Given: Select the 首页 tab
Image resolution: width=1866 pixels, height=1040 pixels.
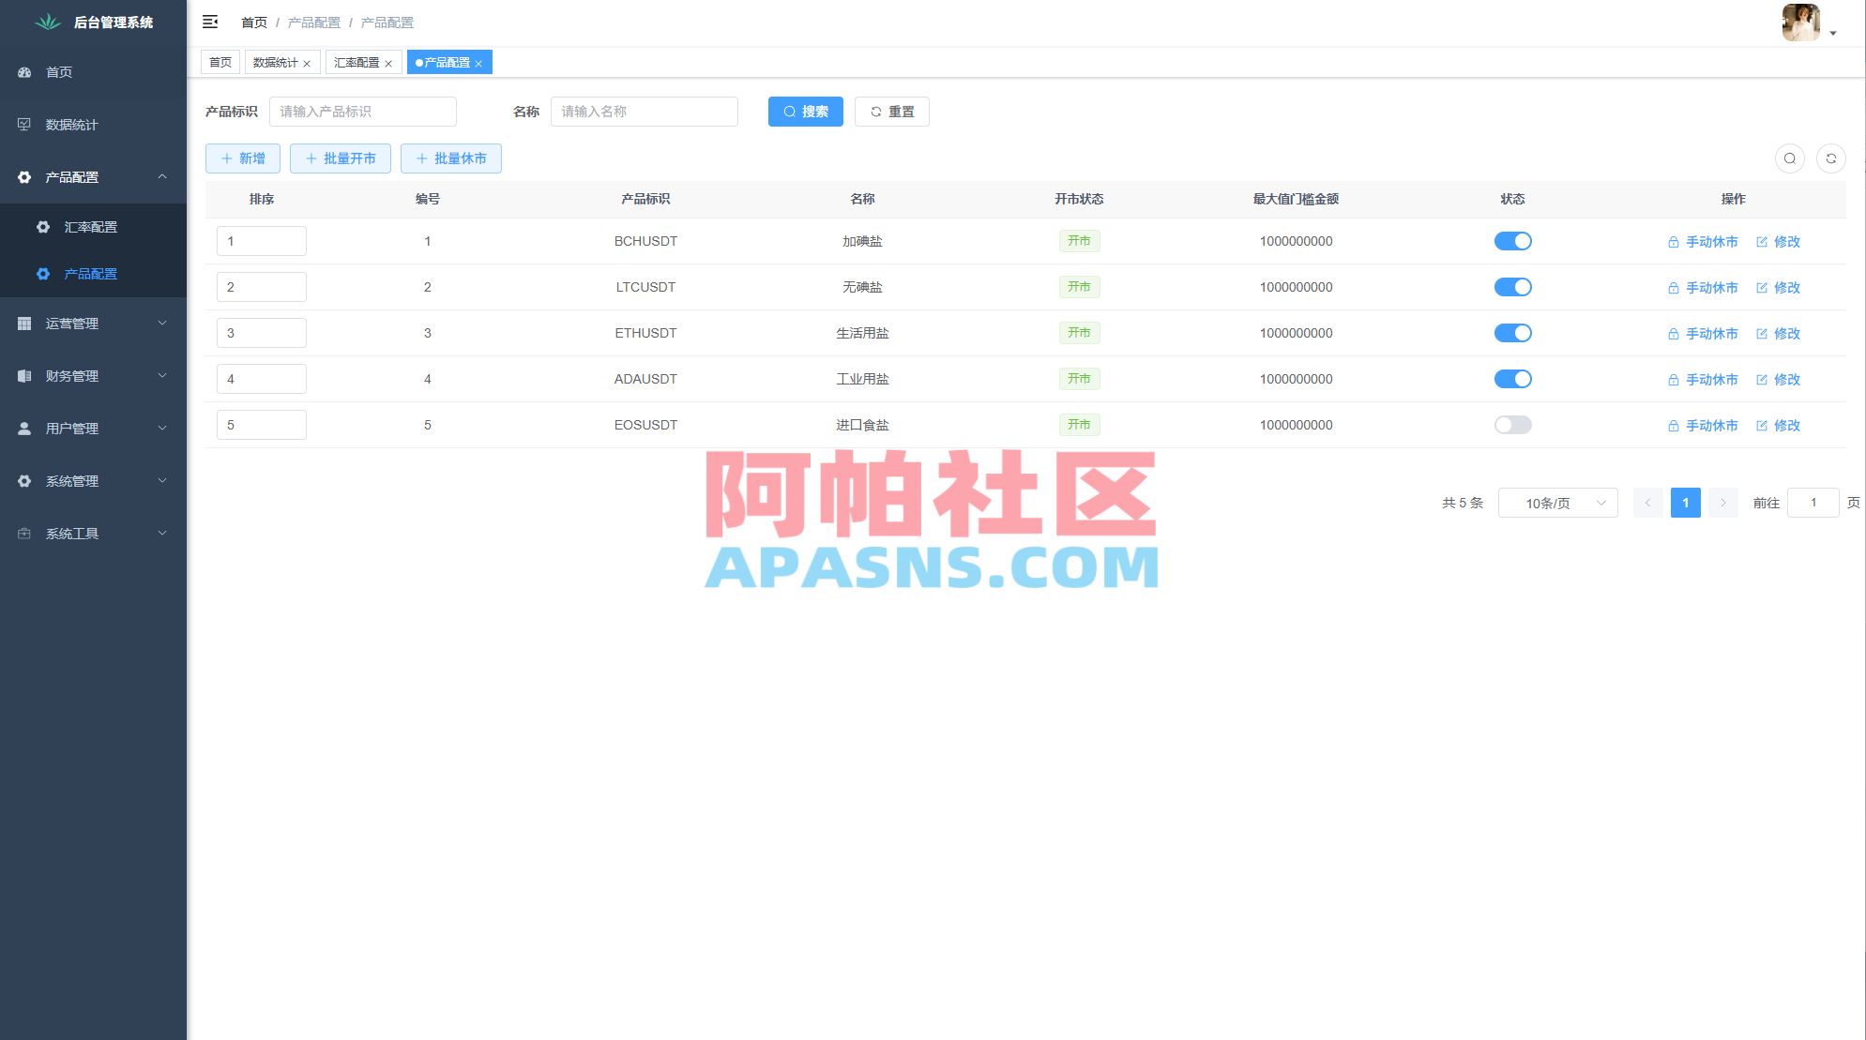Looking at the screenshot, I should 220,62.
